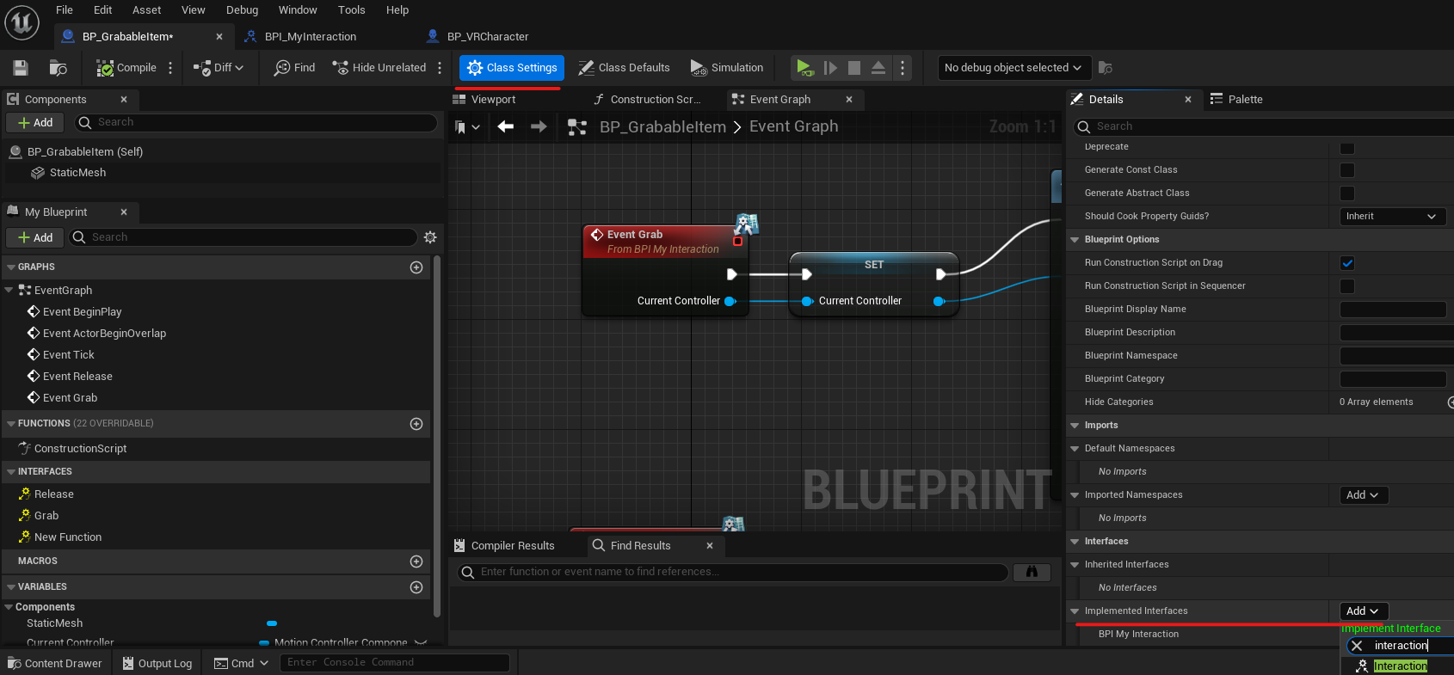Image resolution: width=1454 pixels, height=675 pixels.
Task: Click the Eject icon
Action: 878,68
